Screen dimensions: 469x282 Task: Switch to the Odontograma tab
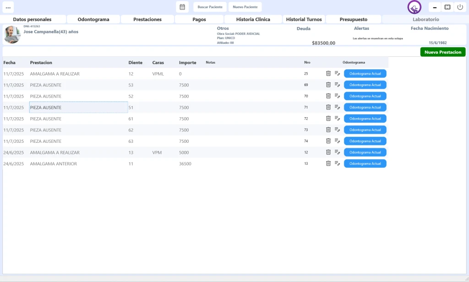[x=93, y=19]
